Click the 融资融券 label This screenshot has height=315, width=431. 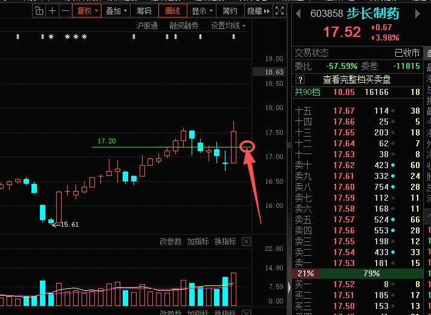184,26
